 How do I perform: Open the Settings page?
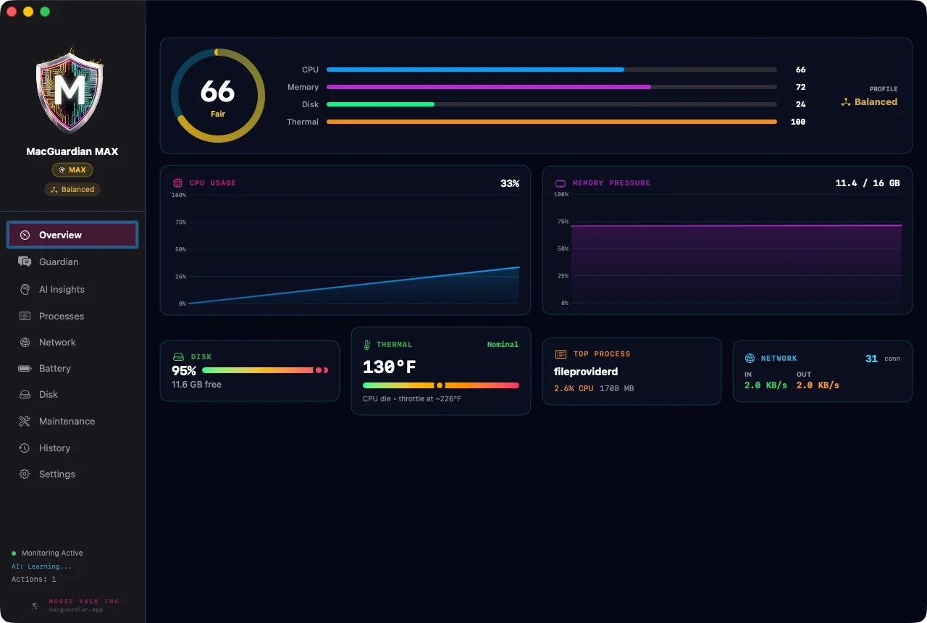point(72,474)
